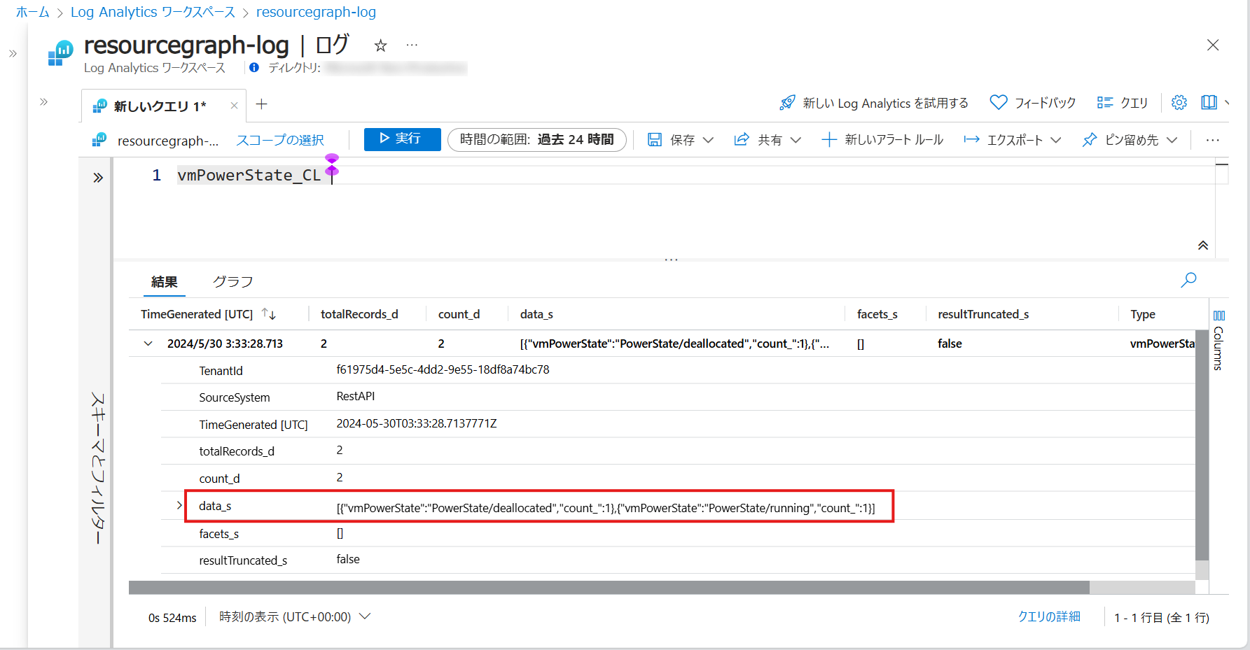Open クエリの詳細 link
Image resolution: width=1250 pixels, height=650 pixels.
(1049, 616)
